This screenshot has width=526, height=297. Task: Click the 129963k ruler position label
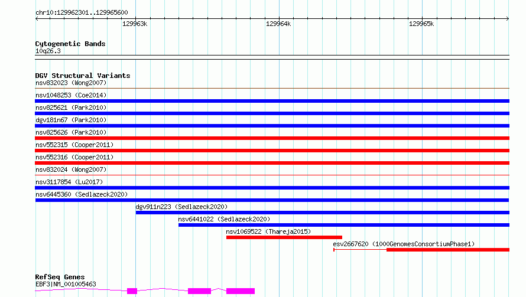coord(135,24)
